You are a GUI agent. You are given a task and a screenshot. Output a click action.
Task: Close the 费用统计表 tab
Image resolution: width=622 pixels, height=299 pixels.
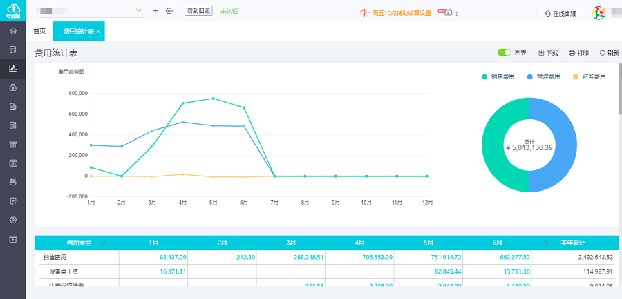point(98,32)
